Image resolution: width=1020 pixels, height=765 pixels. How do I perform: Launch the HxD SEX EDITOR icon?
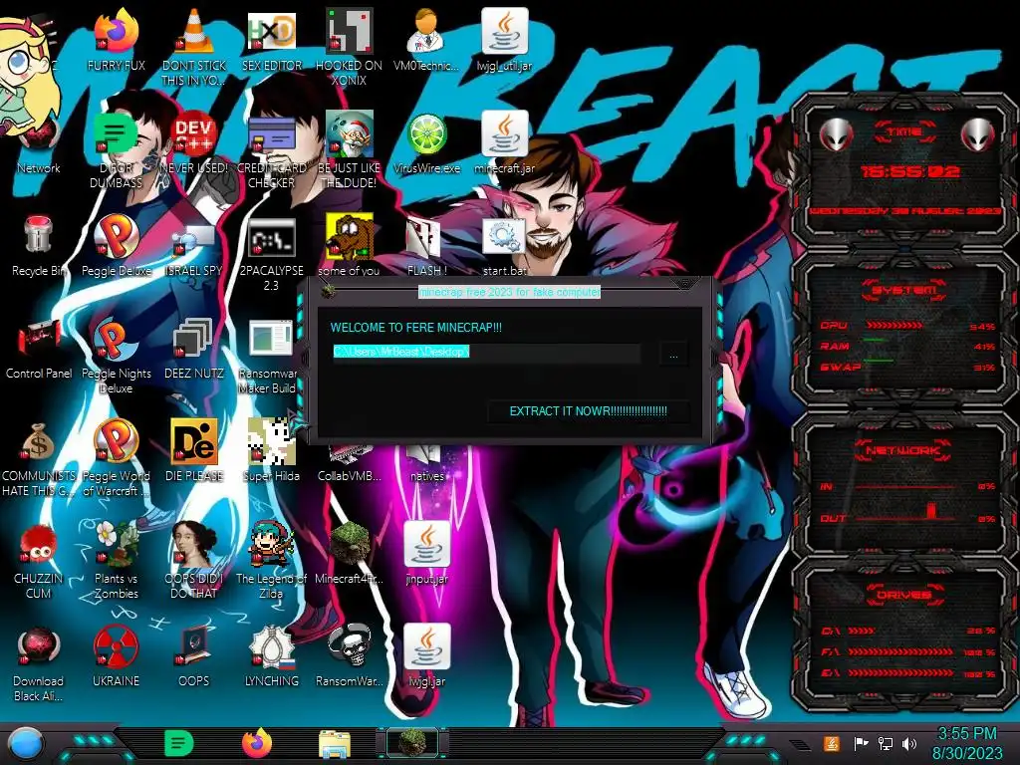point(271,31)
